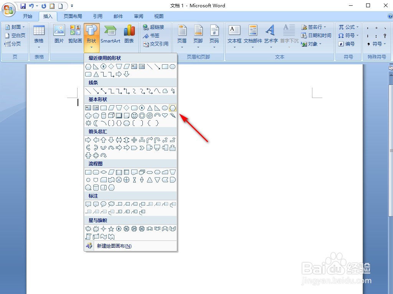Select the oval callout shape
Viewport: 393px width, 294px height.
pyautogui.click(x=104, y=204)
